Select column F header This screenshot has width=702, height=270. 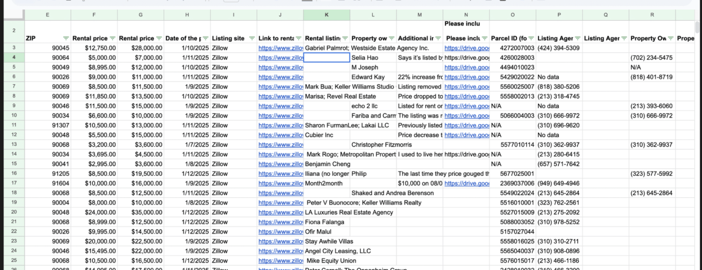click(94, 15)
